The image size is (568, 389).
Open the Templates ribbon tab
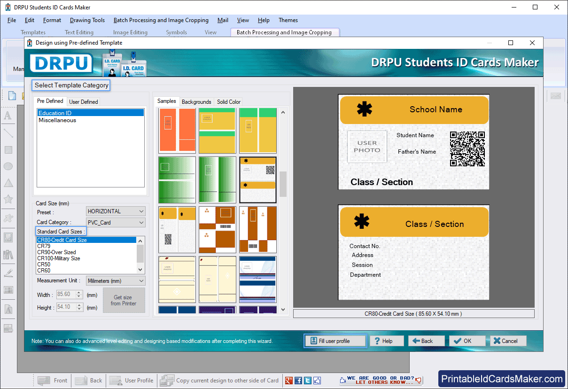(x=33, y=32)
